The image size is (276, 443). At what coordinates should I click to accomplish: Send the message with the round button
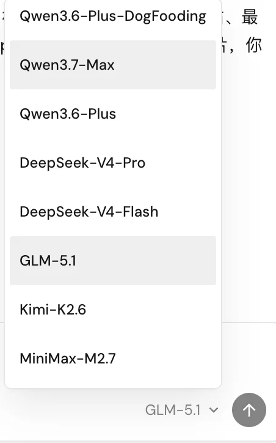pos(249,410)
